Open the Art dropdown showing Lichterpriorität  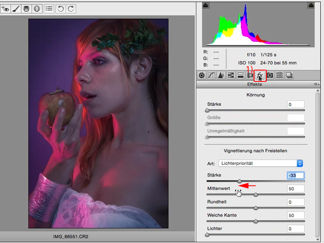coord(260,163)
